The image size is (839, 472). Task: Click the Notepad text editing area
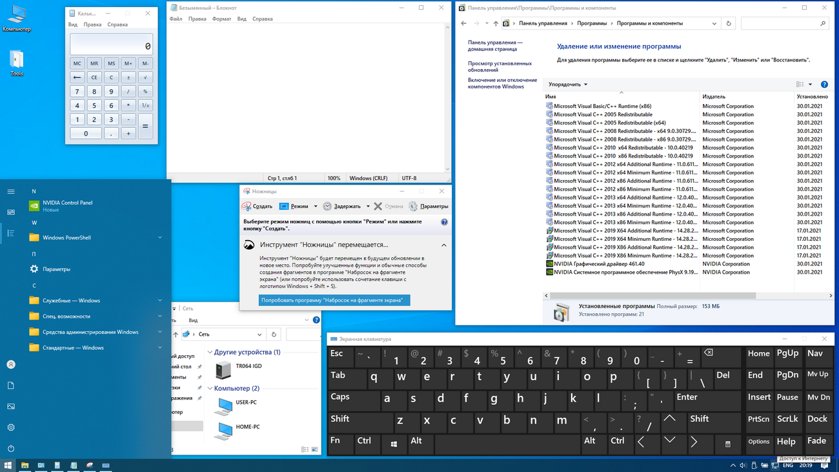307,97
